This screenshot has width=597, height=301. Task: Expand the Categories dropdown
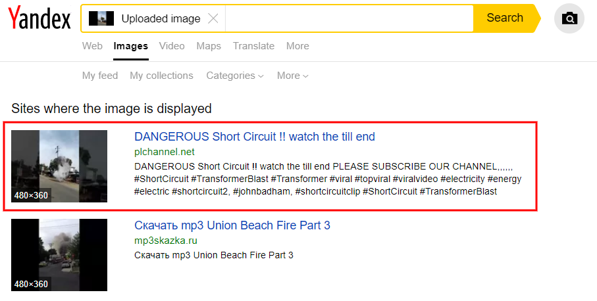(x=235, y=76)
